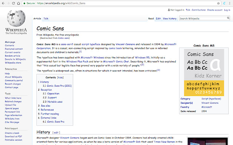This screenshot has width=233, height=145.
Task: Click Donate to Wikipedia
Action: click(15, 59)
